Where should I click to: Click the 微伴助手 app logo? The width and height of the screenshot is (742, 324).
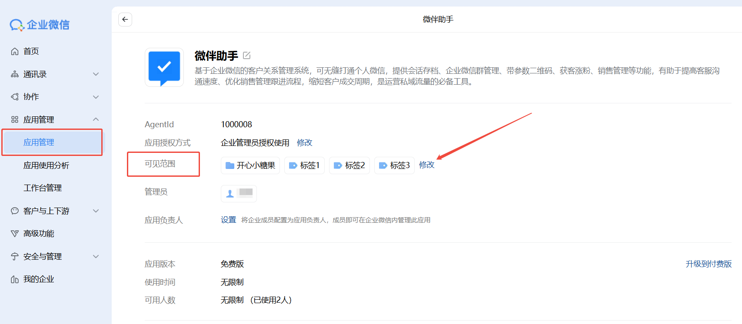[164, 67]
